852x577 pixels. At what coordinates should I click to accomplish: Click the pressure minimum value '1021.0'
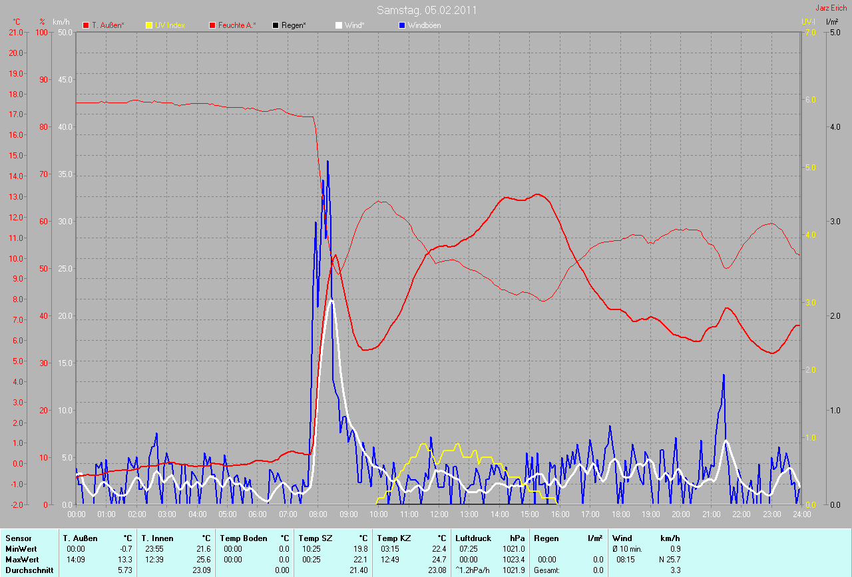point(514,549)
